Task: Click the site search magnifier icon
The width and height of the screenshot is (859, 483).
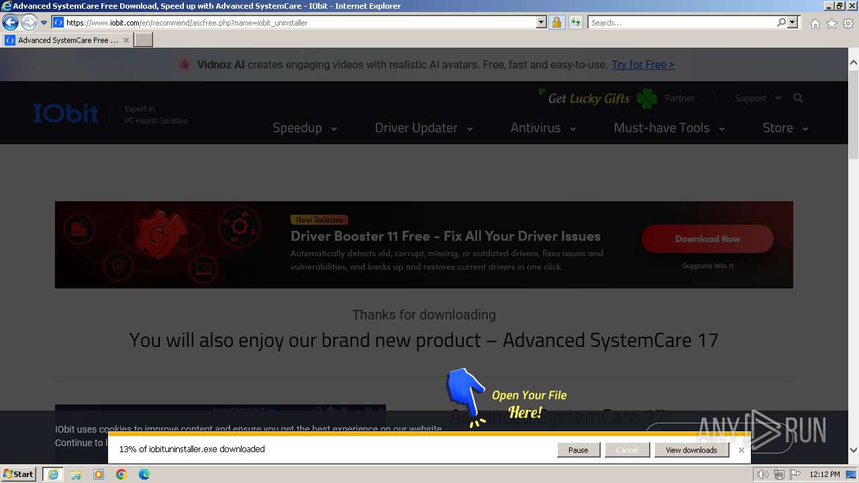Action: pos(798,98)
